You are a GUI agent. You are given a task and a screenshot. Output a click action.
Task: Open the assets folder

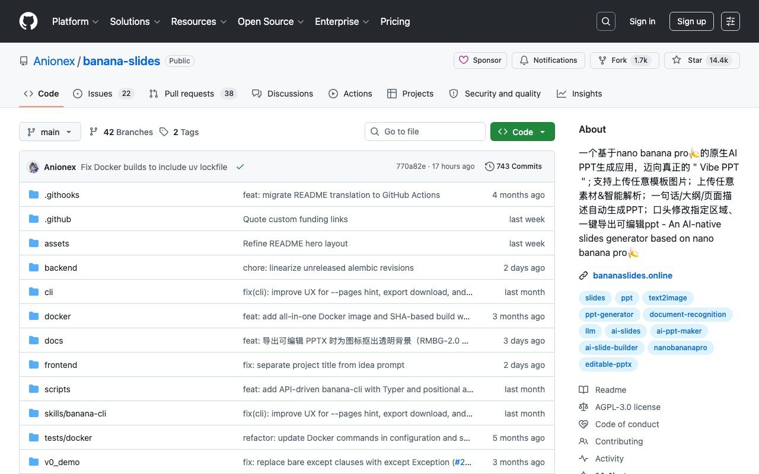[57, 244]
